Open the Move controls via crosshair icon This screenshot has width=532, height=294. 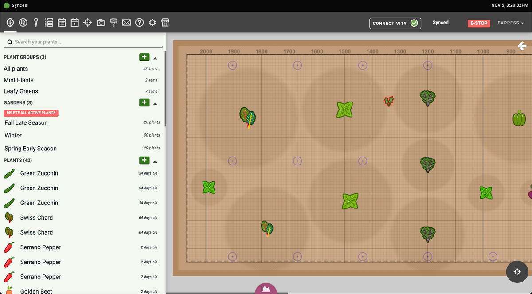87,22
